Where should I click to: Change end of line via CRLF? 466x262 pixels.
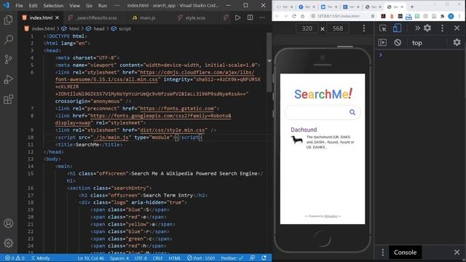[157, 258]
